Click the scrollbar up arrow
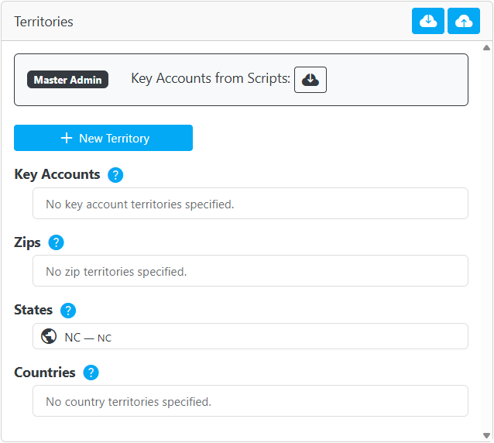 pyautogui.click(x=485, y=47)
